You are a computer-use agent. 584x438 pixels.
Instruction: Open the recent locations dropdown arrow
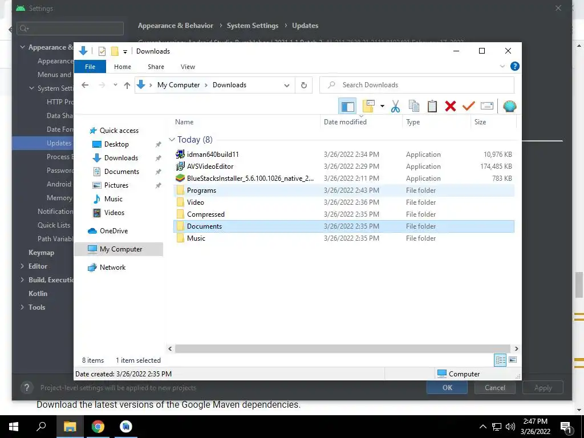click(x=115, y=85)
